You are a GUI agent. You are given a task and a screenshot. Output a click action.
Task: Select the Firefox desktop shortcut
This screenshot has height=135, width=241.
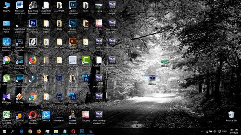tap(33, 62)
